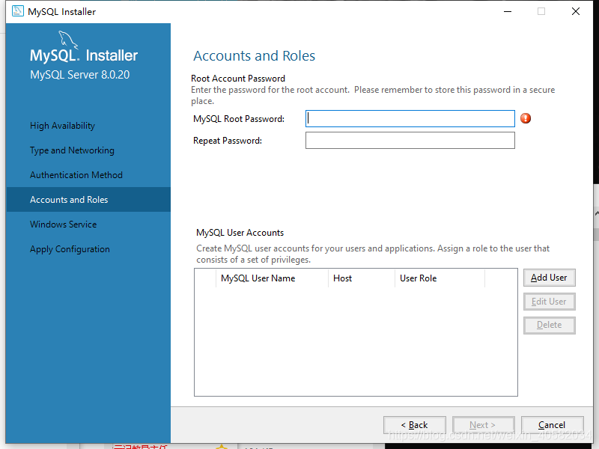Click the 'MySQL User Accounts' label
Screen dimensions: 599x449
click(x=240, y=233)
